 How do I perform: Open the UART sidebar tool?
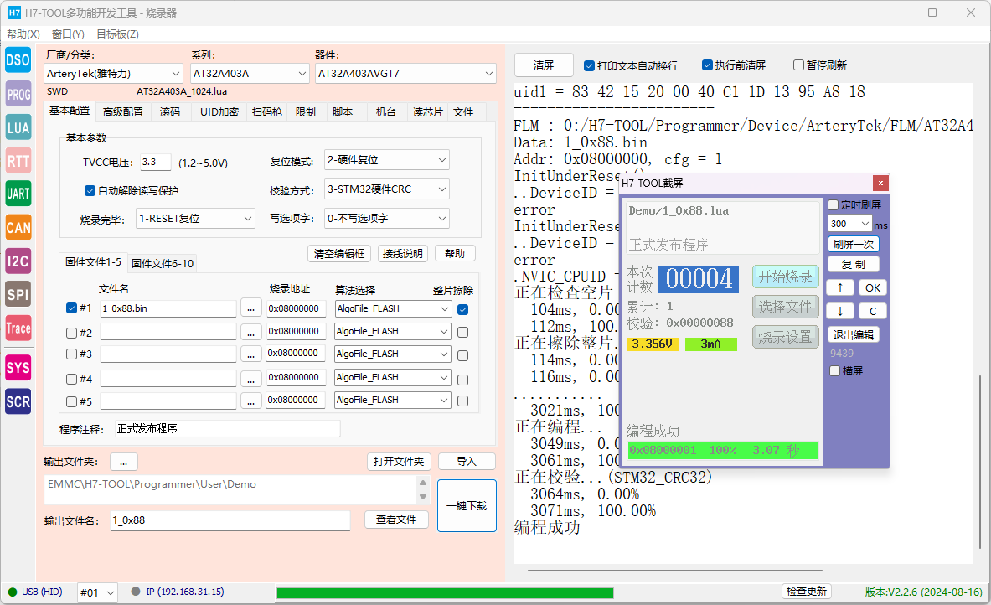(18, 194)
